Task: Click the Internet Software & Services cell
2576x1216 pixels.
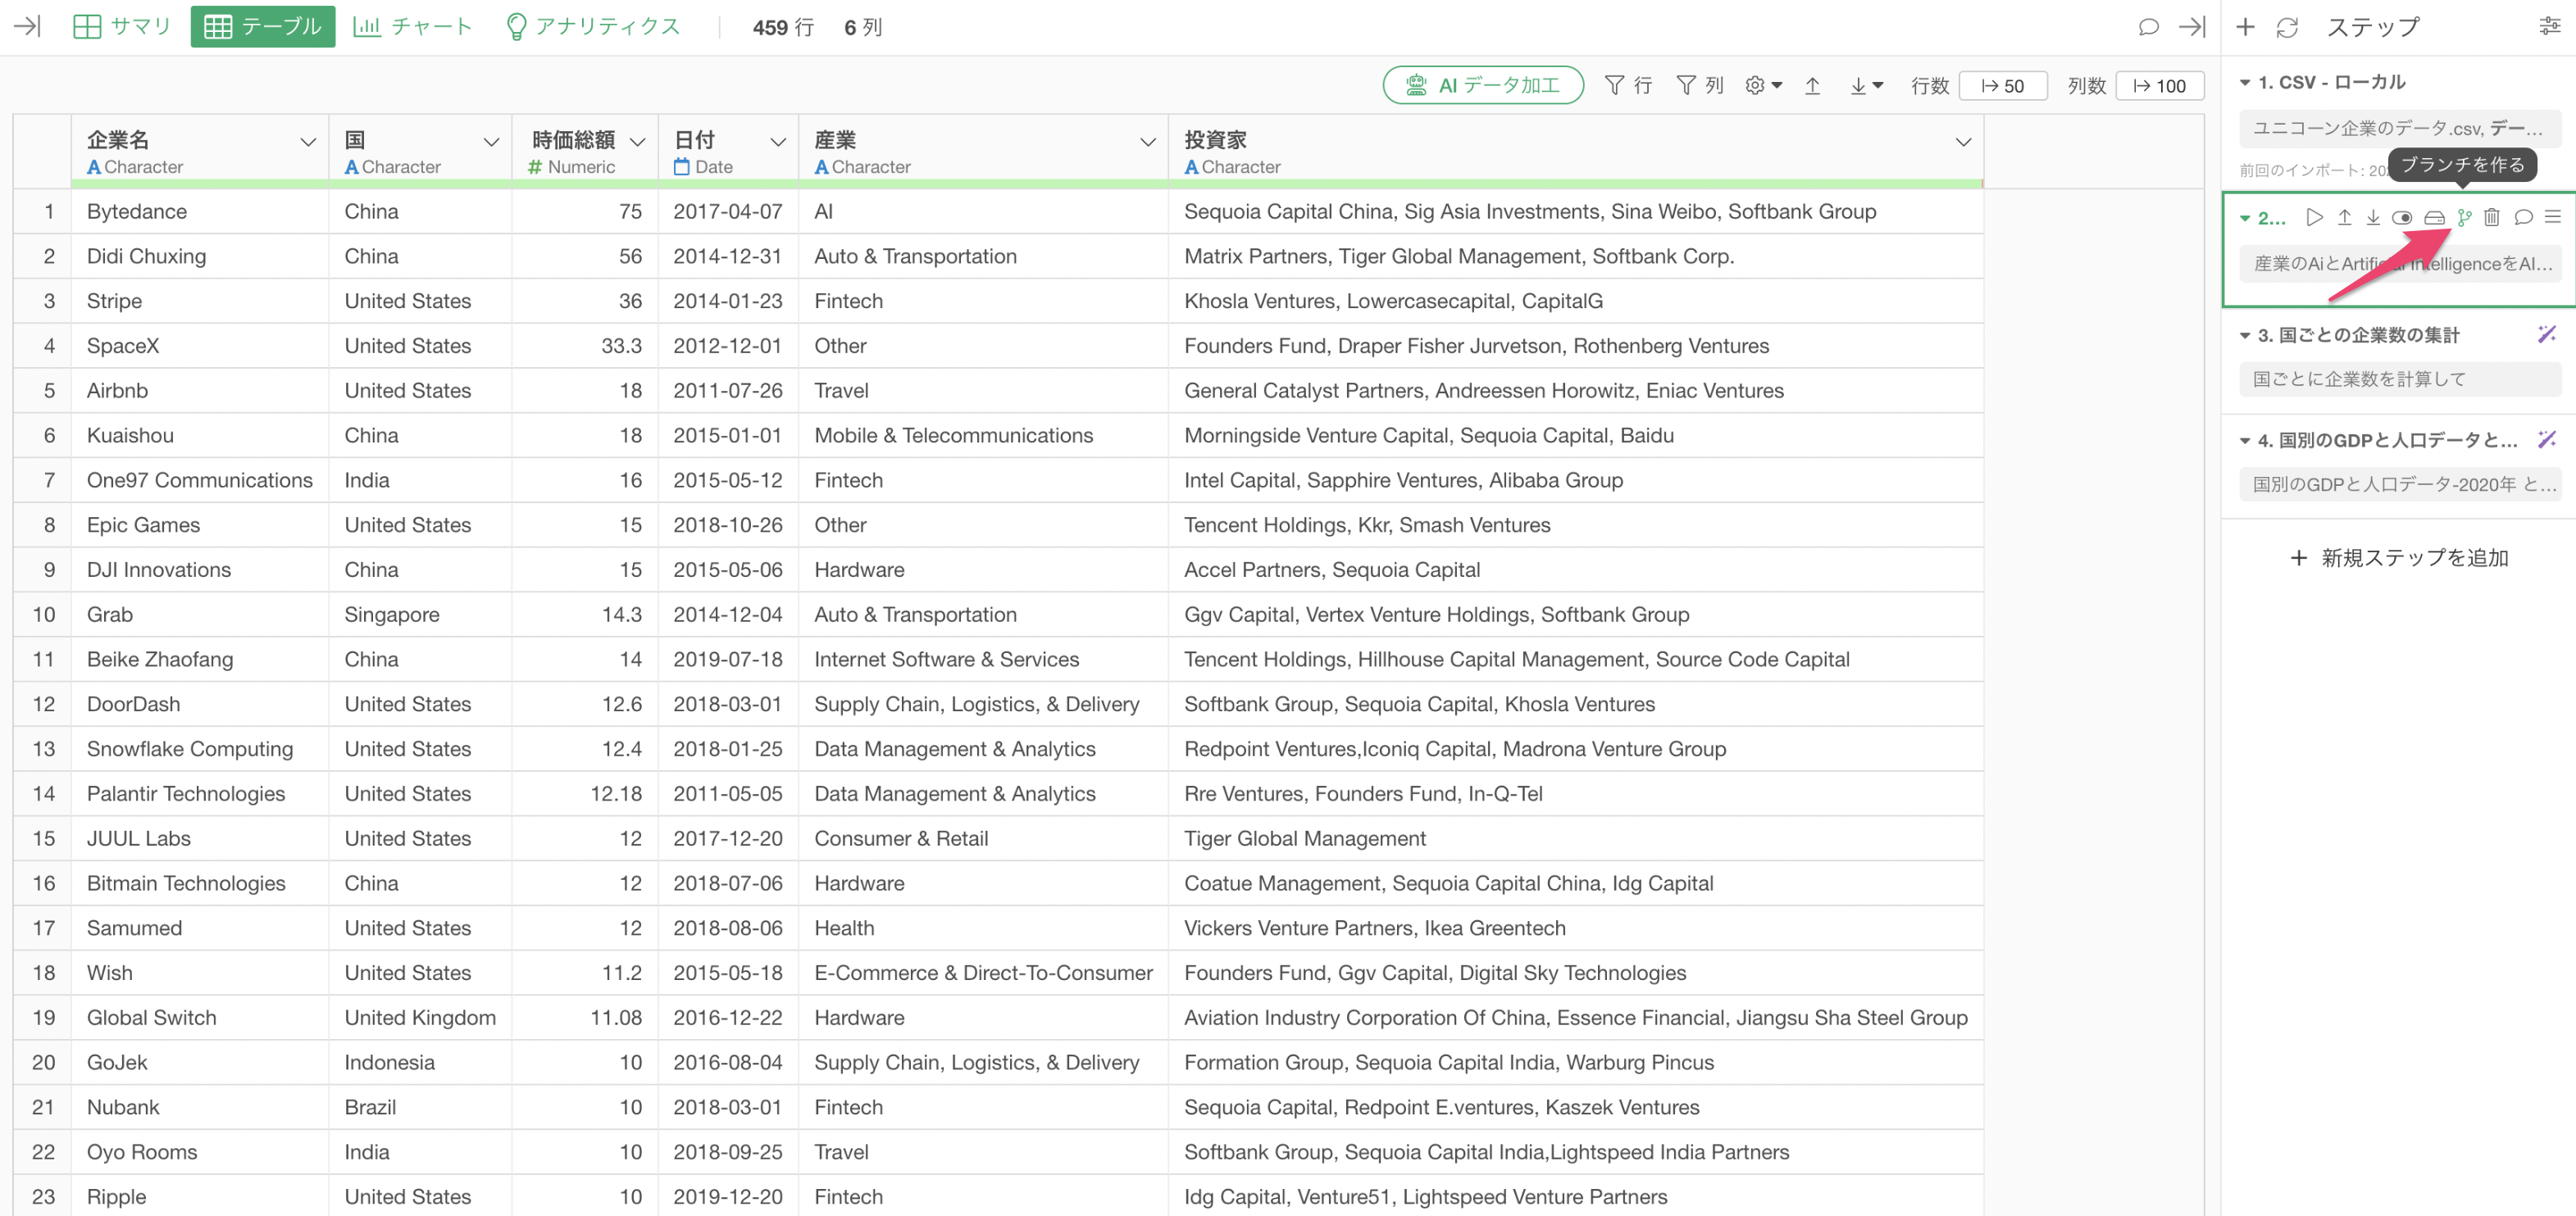Action: click(x=984, y=660)
